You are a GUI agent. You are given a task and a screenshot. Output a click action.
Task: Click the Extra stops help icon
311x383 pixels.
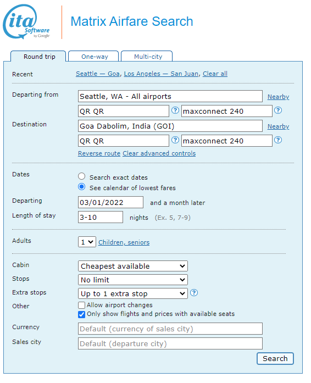pyautogui.click(x=194, y=293)
